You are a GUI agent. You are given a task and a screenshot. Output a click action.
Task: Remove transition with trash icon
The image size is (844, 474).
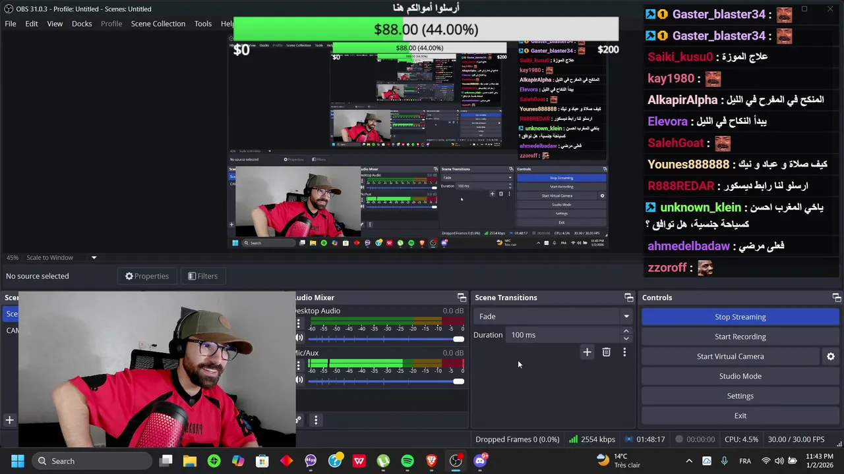[606, 352]
